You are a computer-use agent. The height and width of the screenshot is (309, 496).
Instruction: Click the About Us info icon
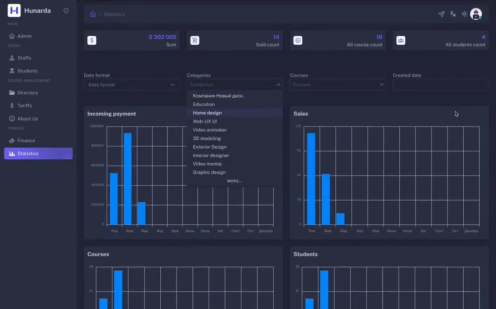(x=12, y=119)
